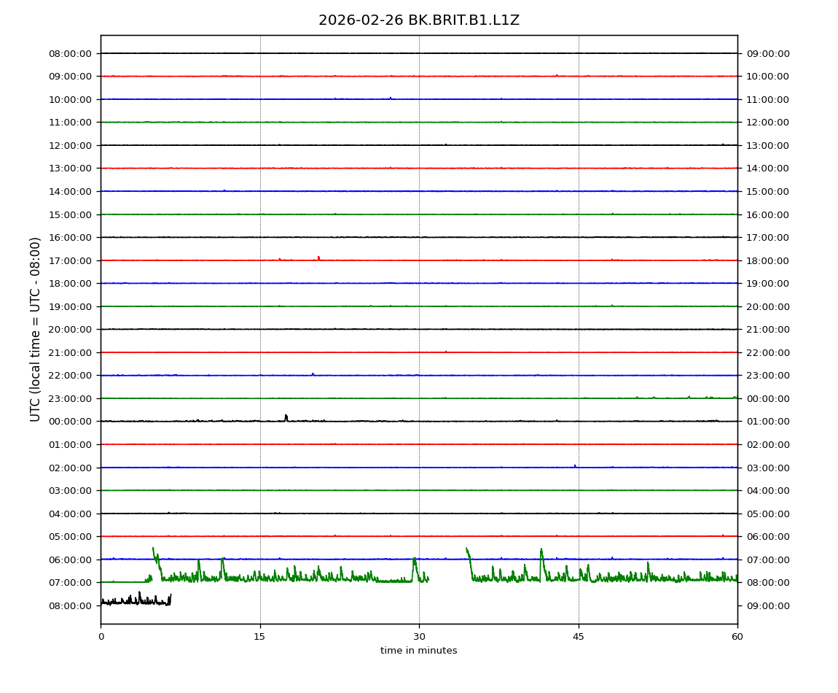The width and height of the screenshot is (838, 693).
Task: Select the 30 minute x-axis tick label
Action: pos(419,636)
